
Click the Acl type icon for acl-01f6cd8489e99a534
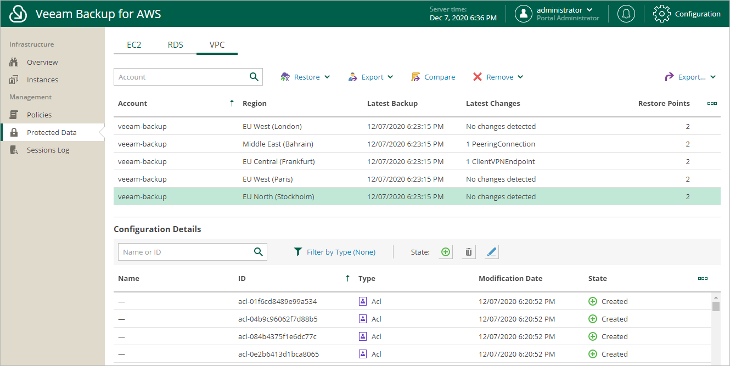click(362, 301)
